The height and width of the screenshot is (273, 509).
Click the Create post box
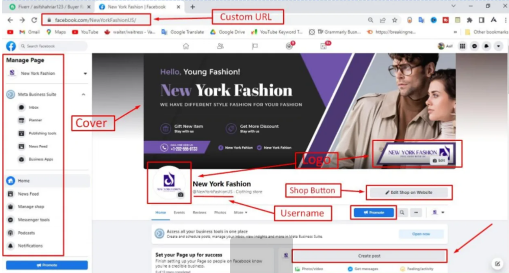369,256
